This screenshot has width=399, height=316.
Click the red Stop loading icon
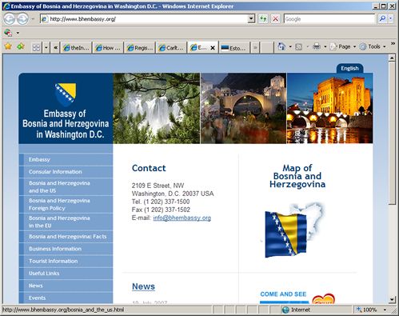(275, 19)
